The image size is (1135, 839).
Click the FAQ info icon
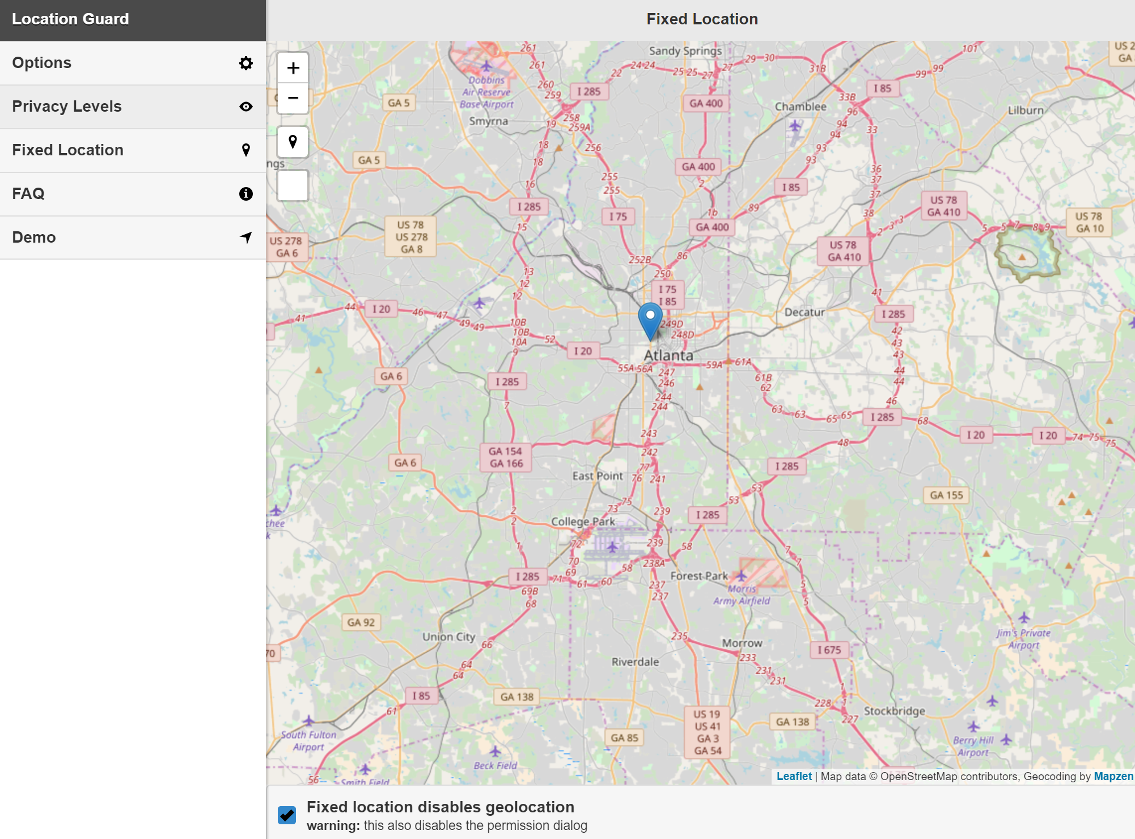[246, 194]
